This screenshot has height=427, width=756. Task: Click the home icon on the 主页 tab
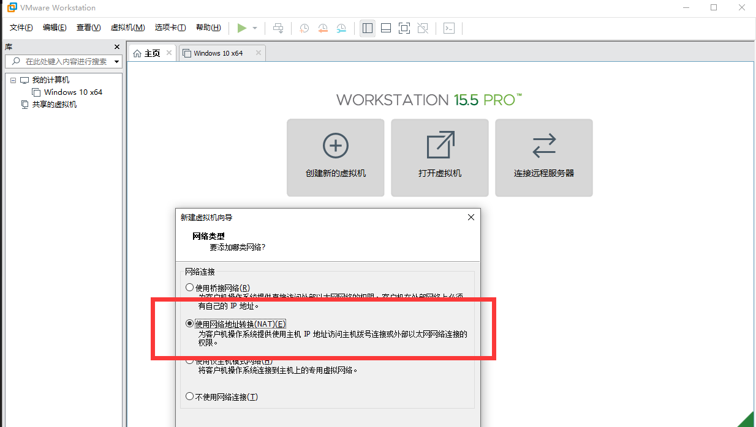click(137, 53)
